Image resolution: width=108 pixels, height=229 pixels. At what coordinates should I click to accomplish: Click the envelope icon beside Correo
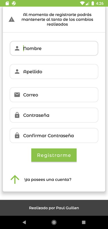(17, 95)
